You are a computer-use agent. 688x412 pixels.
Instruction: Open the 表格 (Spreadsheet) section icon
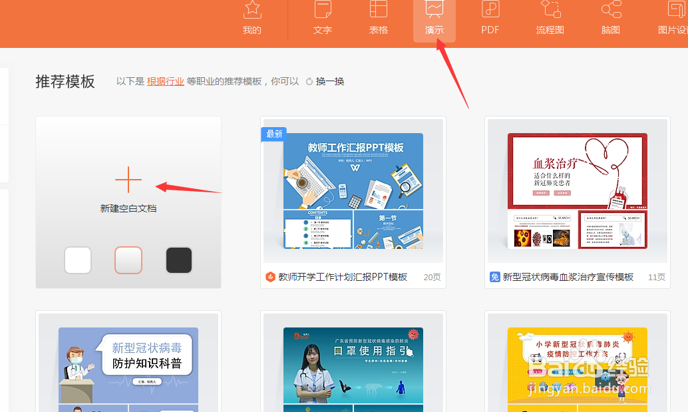(x=378, y=17)
